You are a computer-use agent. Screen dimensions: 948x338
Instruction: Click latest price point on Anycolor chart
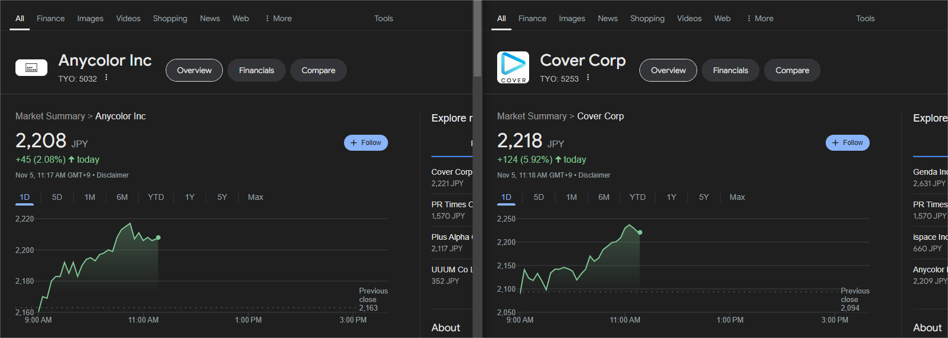tap(158, 238)
